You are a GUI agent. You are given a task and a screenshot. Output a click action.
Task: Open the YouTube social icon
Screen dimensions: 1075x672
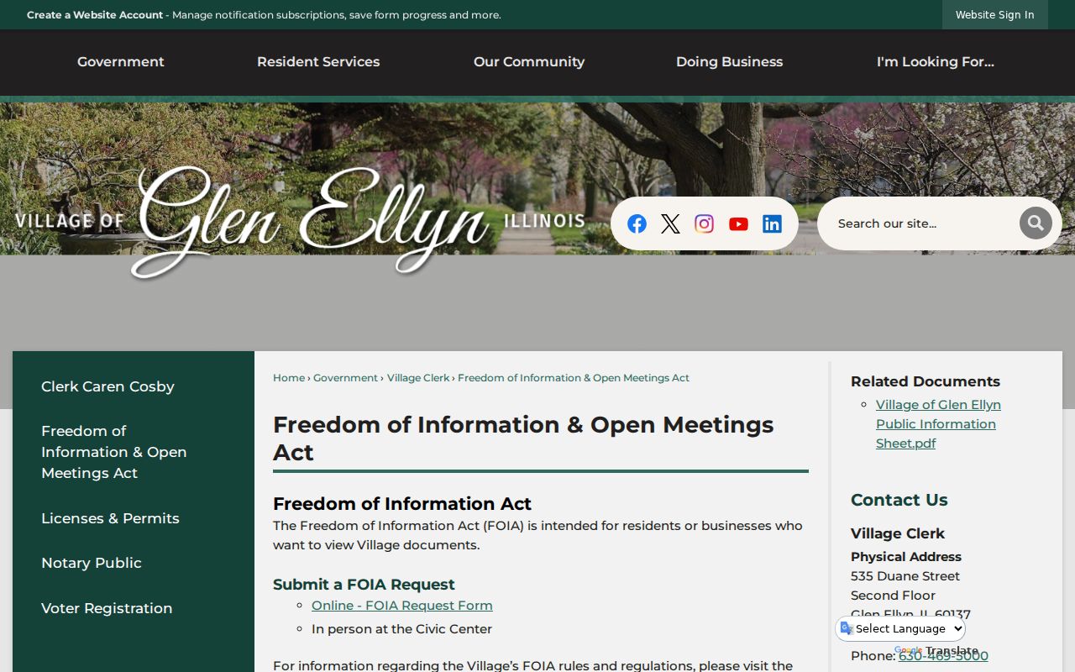pyautogui.click(x=738, y=223)
